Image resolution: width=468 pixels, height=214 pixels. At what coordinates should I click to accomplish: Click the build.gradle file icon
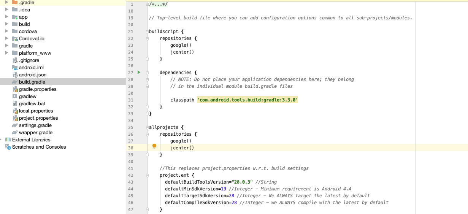pyautogui.click(x=15, y=82)
